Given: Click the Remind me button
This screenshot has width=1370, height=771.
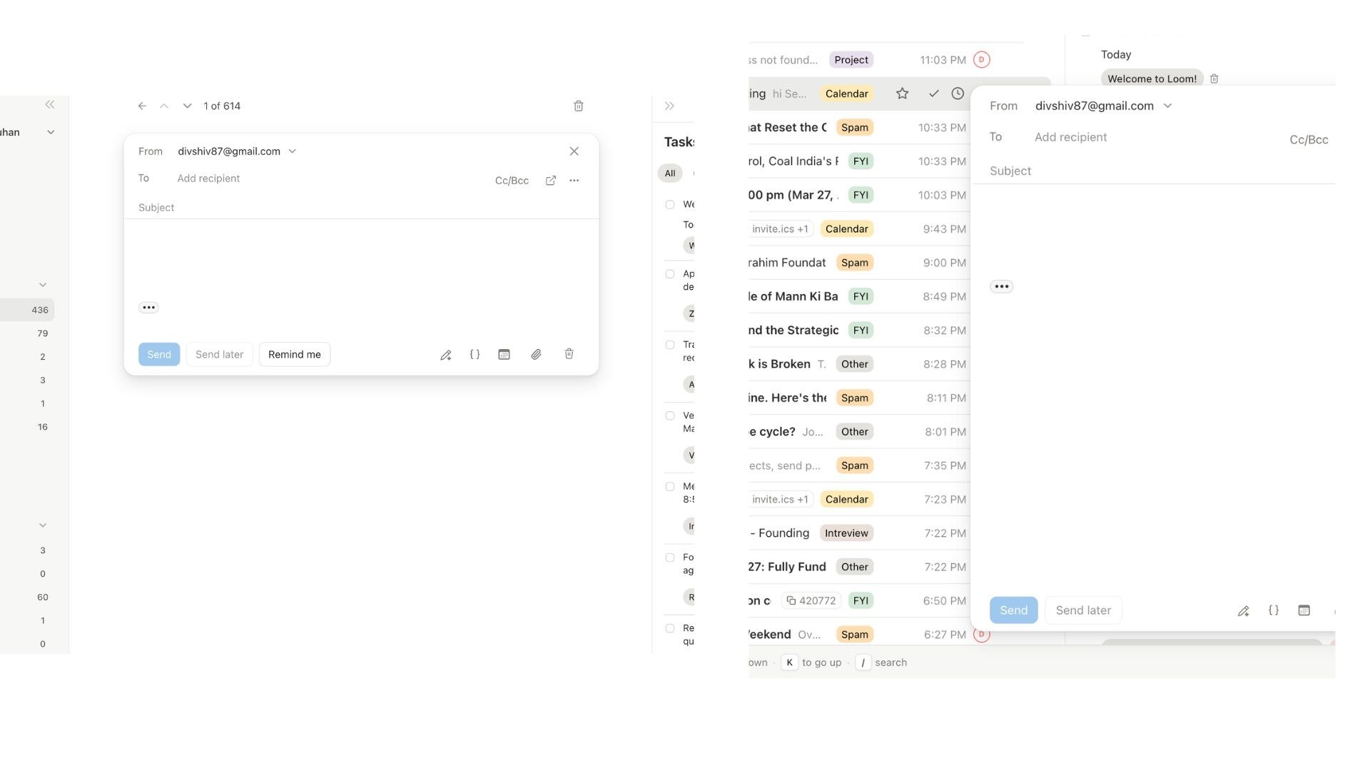Looking at the screenshot, I should tap(295, 355).
